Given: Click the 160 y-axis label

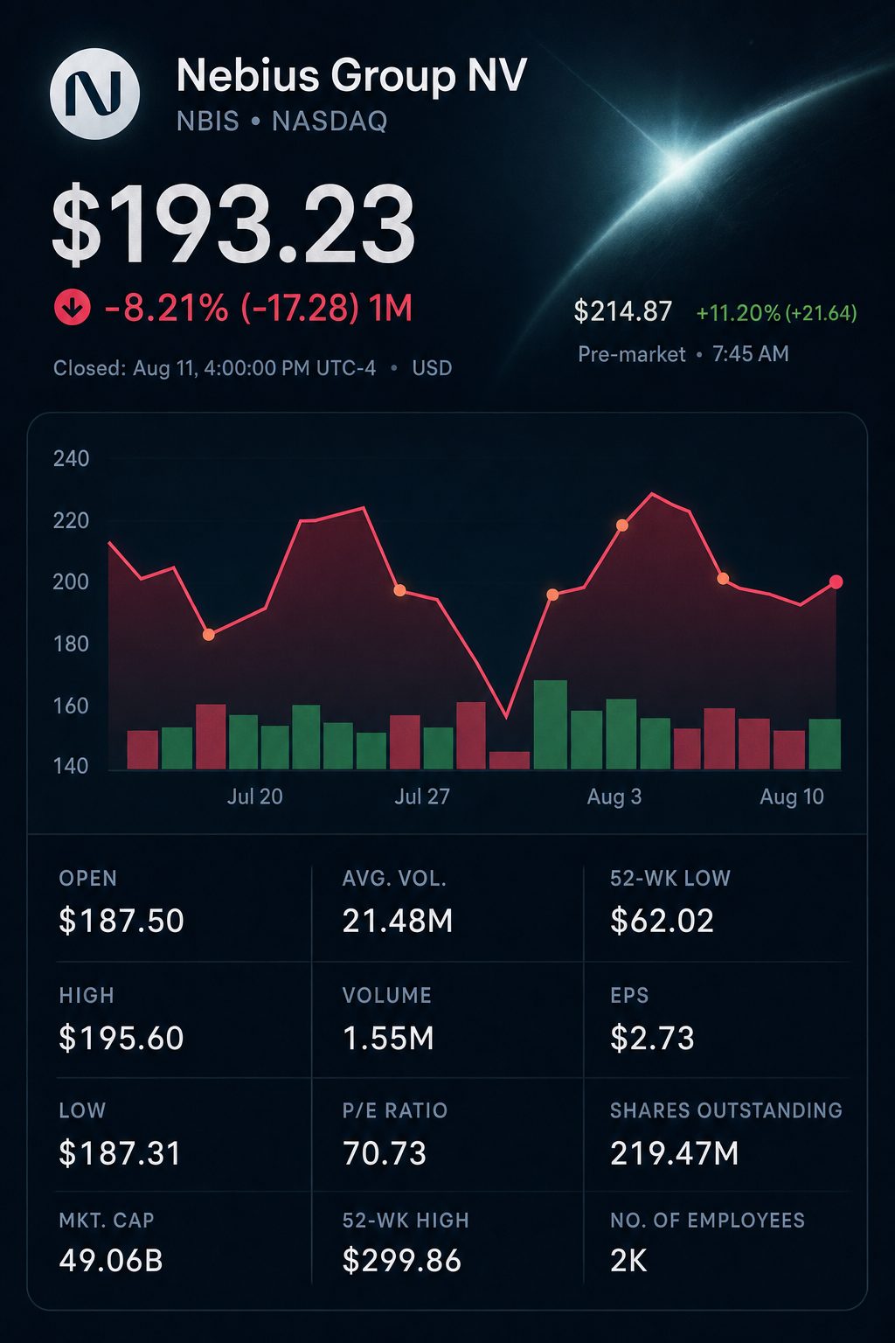Looking at the screenshot, I should click(x=71, y=706).
